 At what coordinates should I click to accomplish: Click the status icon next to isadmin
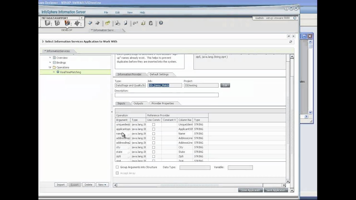coord(295,18)
